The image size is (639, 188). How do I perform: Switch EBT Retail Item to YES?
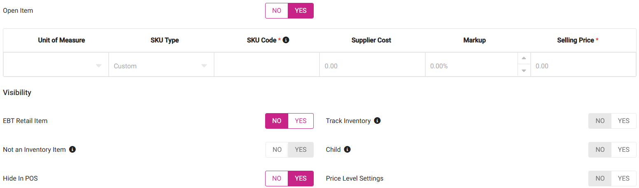tap(301, 121)
